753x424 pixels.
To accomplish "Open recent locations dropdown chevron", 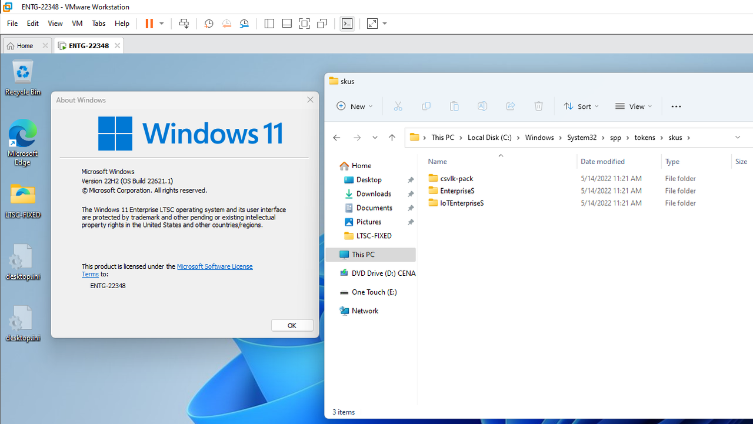I will tap(375, 138).
